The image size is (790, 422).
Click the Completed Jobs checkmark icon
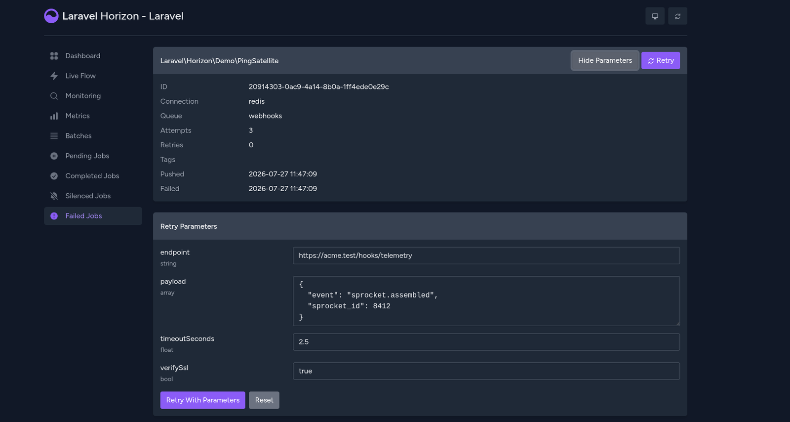point(54,176)
